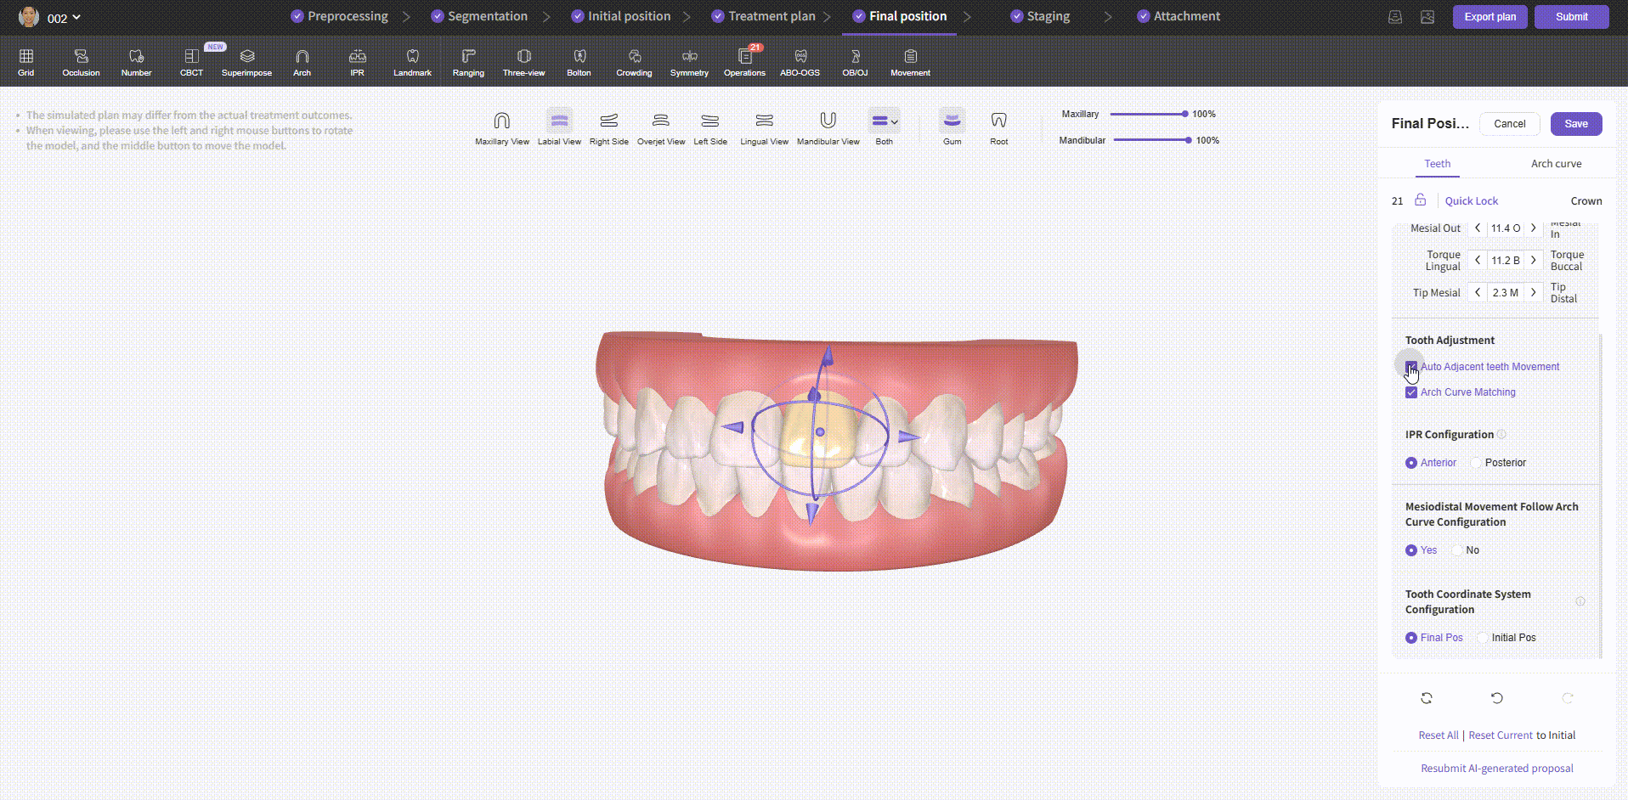Adjust the Maxillary opacity slider

point(1147,114)
